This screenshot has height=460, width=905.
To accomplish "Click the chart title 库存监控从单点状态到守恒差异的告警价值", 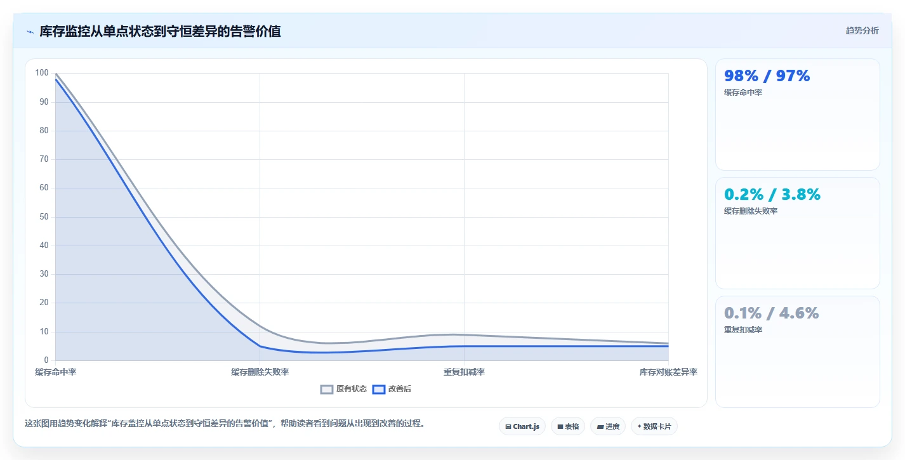I will pyautogui.click(x=161, y=31).
